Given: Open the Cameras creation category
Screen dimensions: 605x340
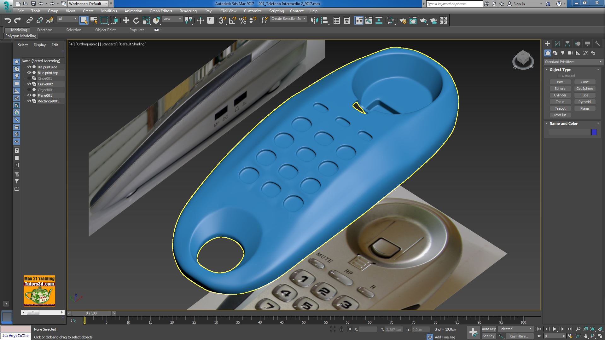Looking at the screenshot, I should tap(570, 53).
